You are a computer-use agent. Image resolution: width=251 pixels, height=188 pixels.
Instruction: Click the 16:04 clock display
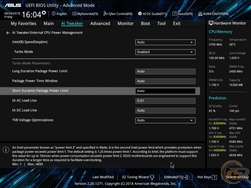pyautogui.click(x=31, y=15)
